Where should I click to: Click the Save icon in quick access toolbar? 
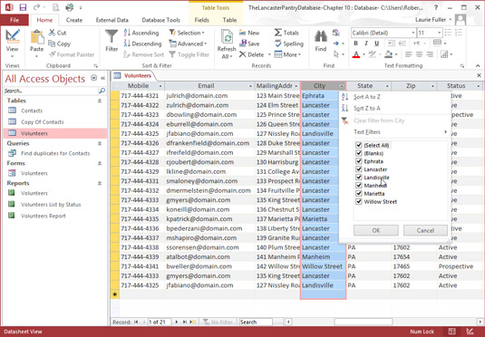pos(23,7)
